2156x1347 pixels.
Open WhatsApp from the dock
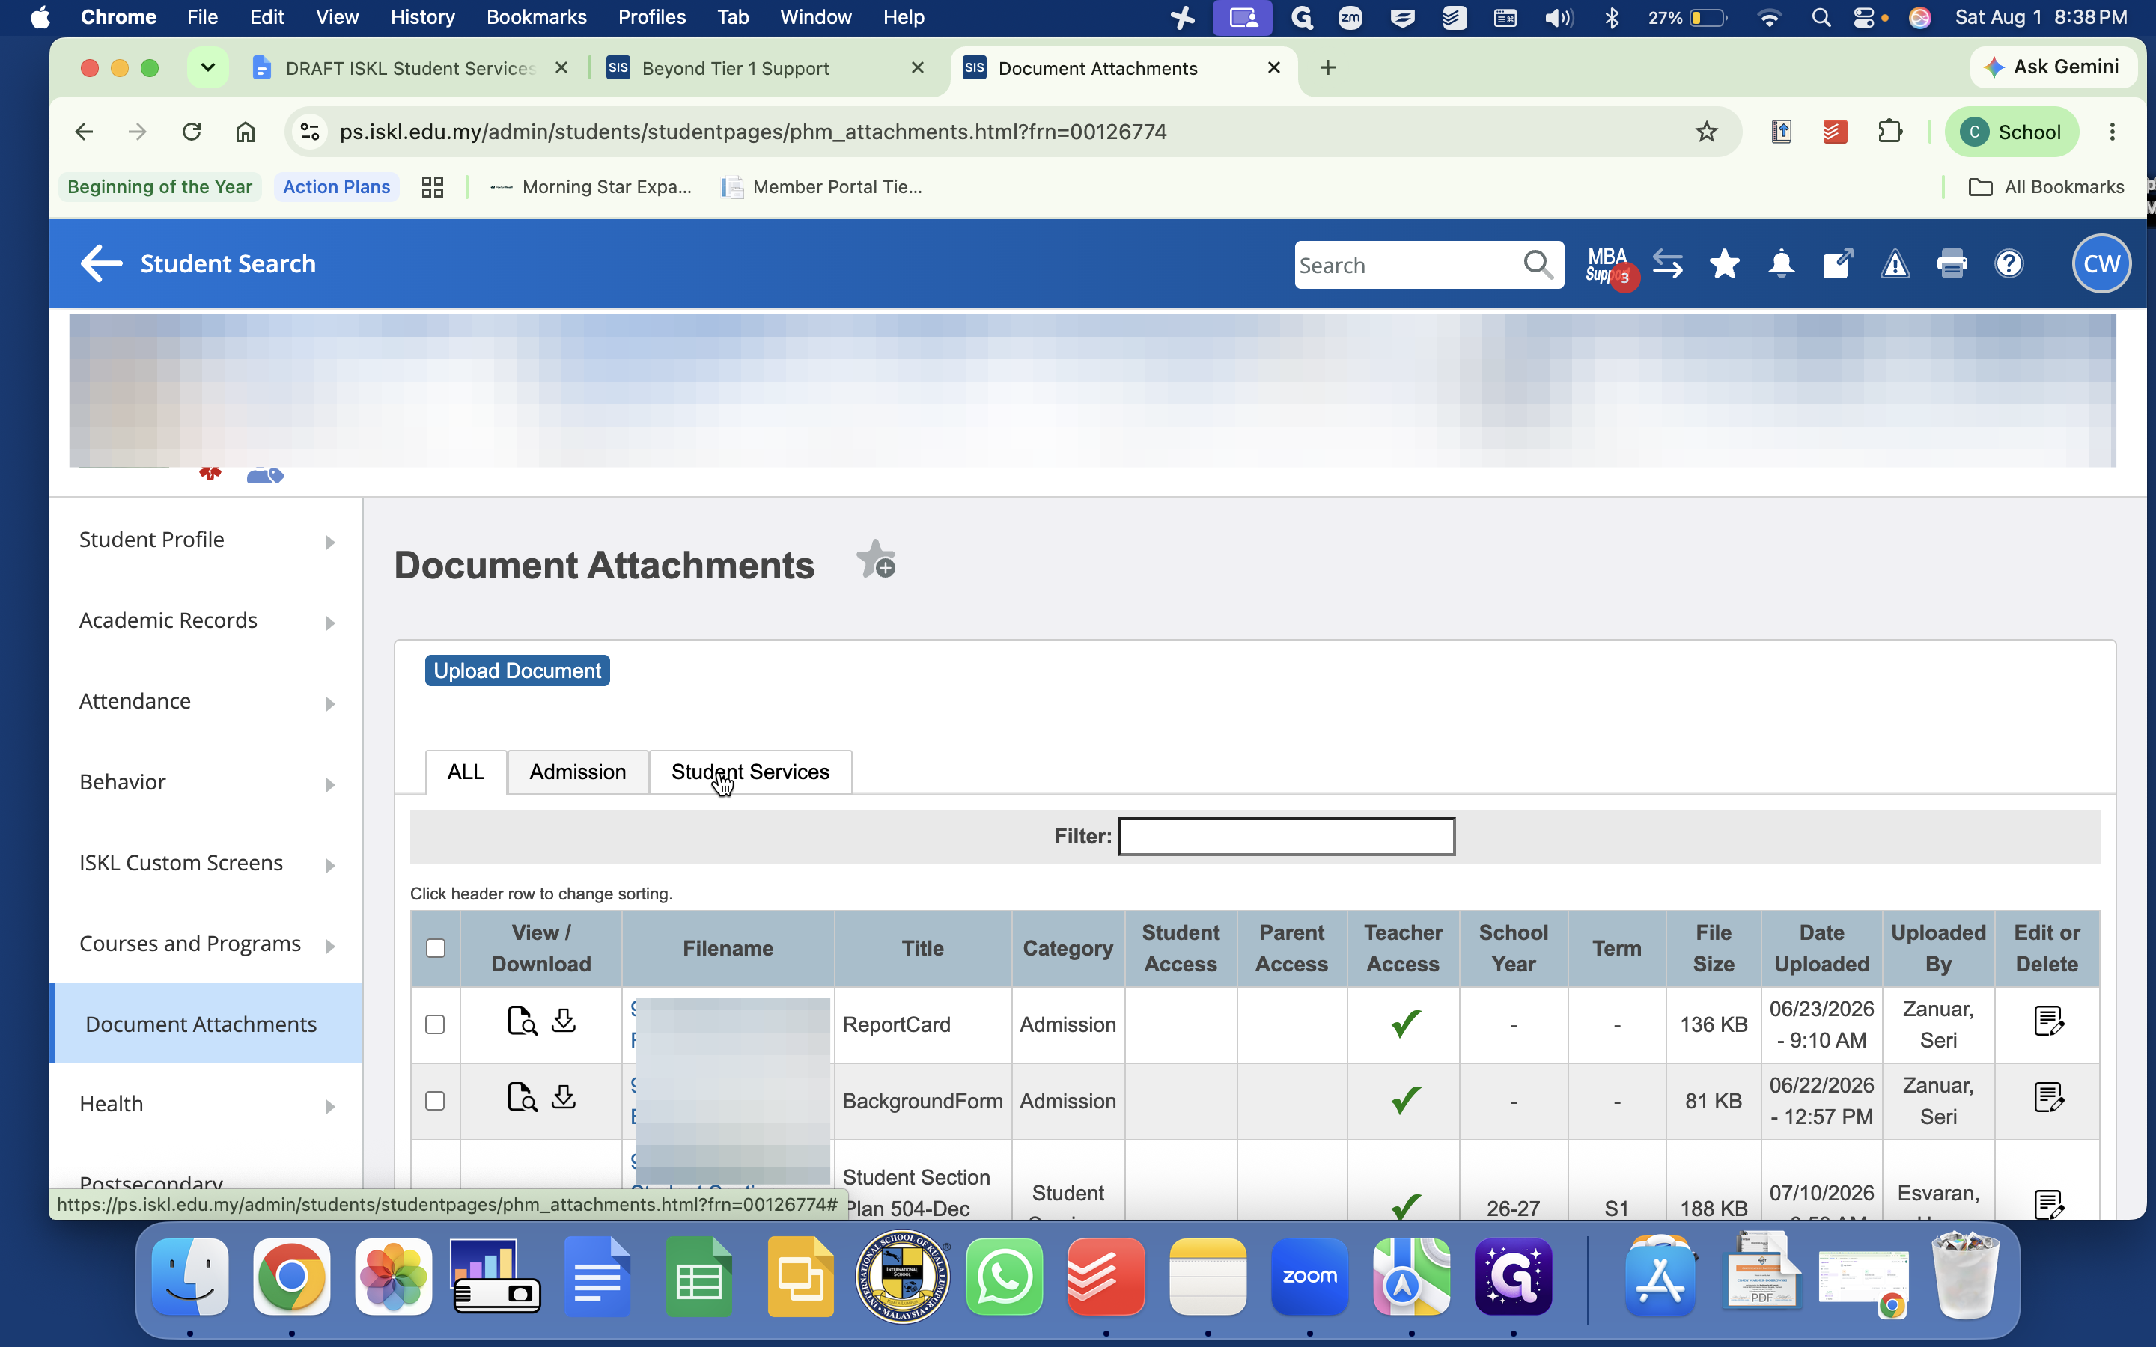pos(1004,1276)
